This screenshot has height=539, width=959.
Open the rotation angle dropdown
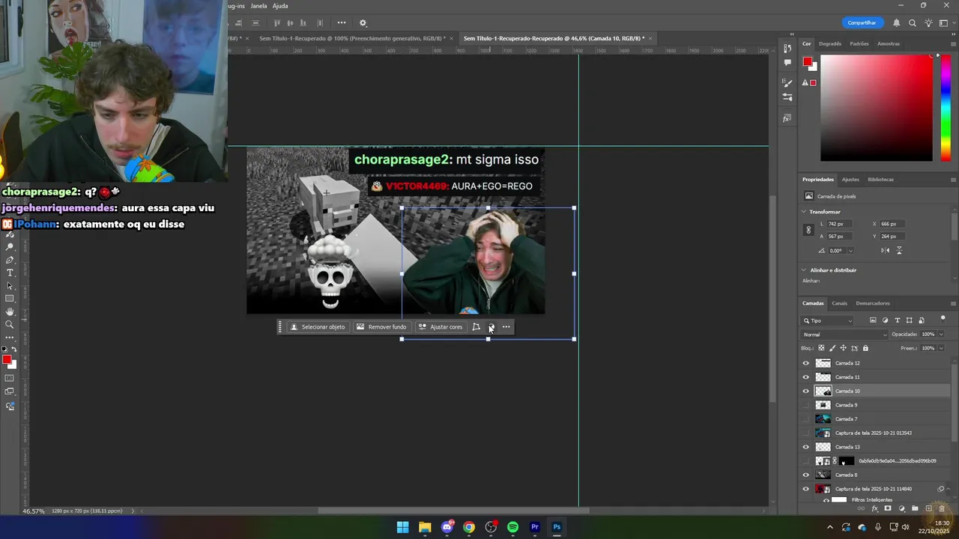pos(850,251)
